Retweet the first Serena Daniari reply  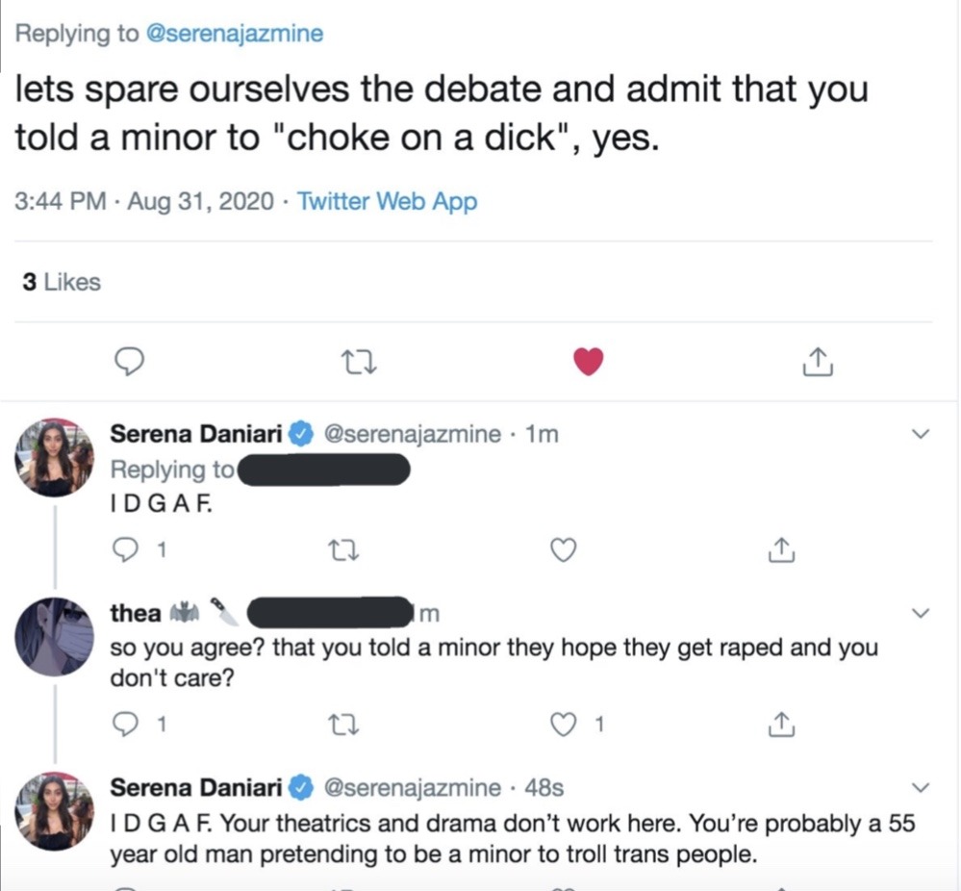click(341, 550)
